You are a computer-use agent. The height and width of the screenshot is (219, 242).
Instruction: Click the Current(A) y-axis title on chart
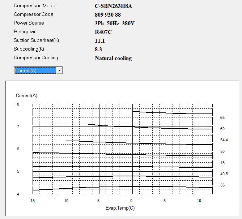click(x=26, y=95)
